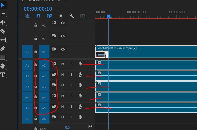Toggle A6 source patching indicator
Viewport: 197px width, 130px height.
27,119
